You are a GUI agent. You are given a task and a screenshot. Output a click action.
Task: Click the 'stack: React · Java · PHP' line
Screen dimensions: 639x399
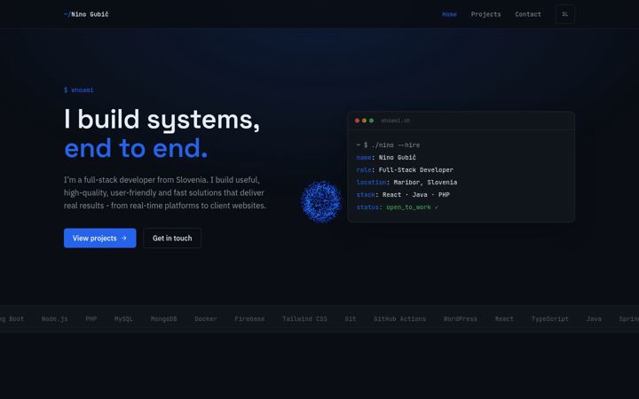403,194
